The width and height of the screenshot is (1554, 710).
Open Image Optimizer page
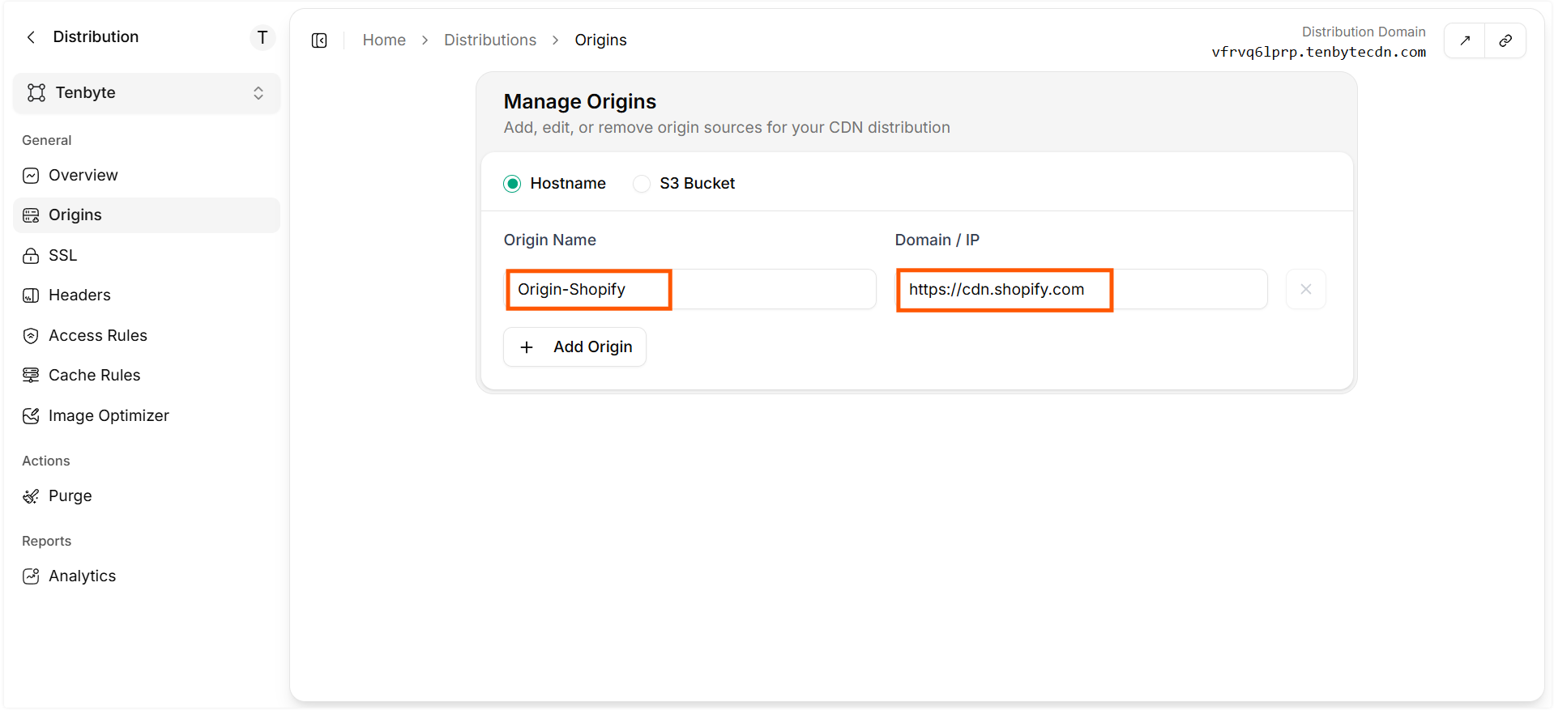[x=147, y=416]
